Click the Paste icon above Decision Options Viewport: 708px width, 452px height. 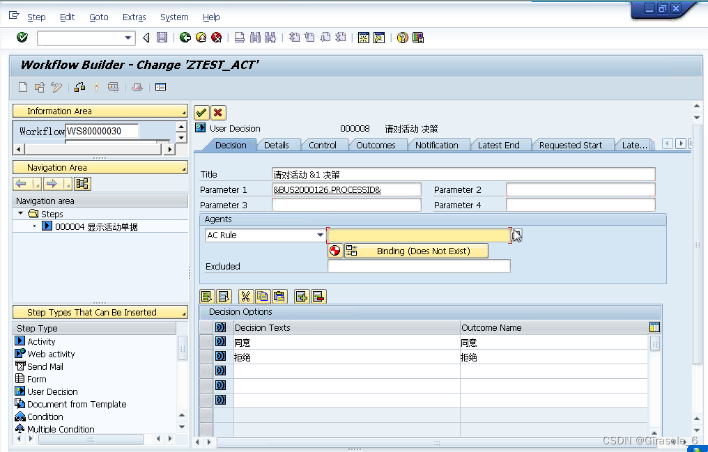(279, 297)
